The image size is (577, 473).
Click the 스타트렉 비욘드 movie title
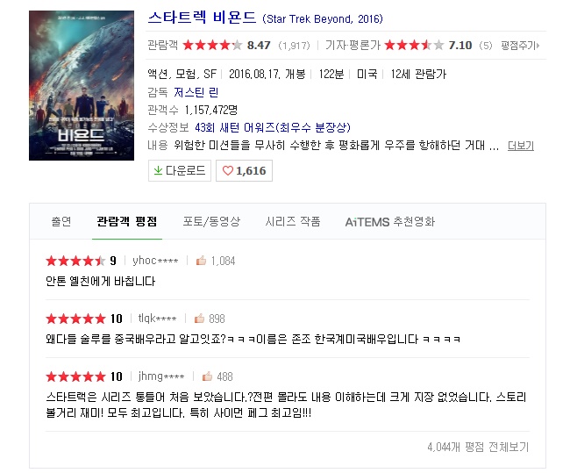[203, 18]
